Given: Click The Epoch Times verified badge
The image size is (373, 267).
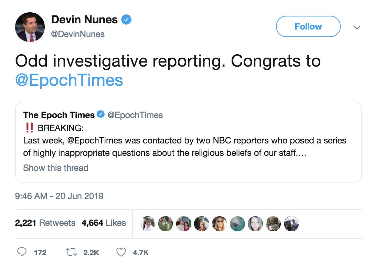Looking at the screenshot, I should pos(100,115).
